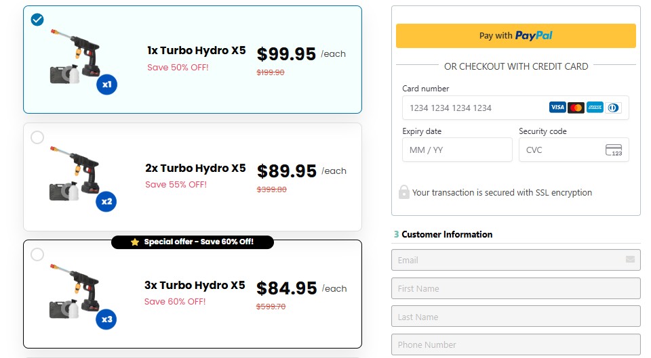This screenshot has height=358, width=651.
Task: Click the Mastercard logo icon
Action: click(x=576, y=108)
